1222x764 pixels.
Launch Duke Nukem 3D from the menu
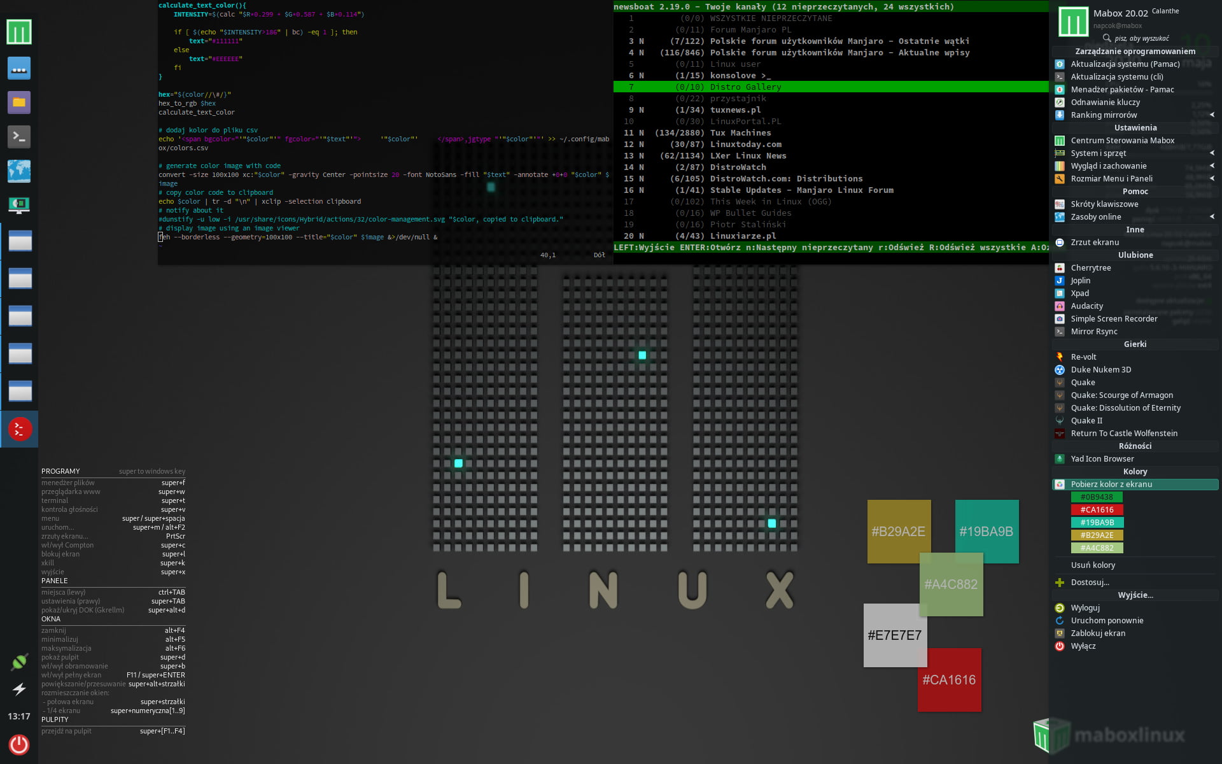coord(1100,370)
